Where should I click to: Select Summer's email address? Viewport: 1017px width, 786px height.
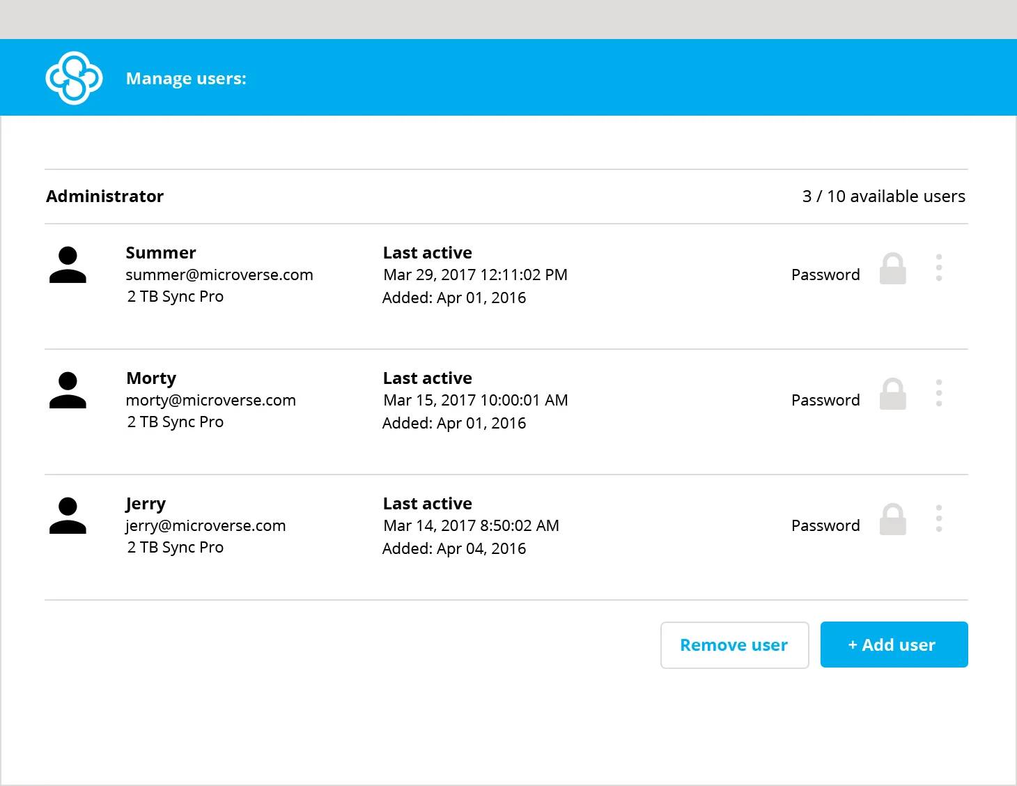click(219, 275)
